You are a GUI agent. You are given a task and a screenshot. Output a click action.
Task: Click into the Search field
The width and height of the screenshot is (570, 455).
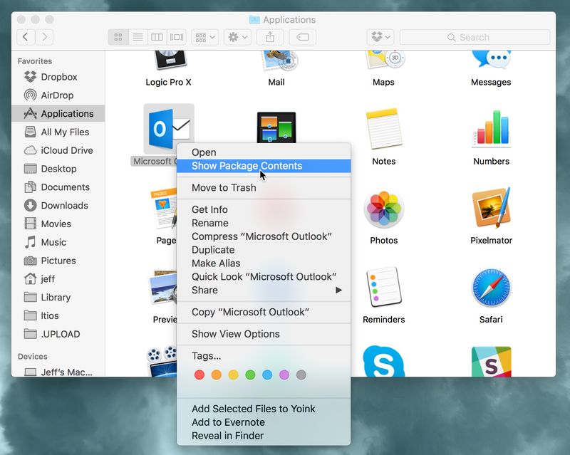click(x=475, y=37)
